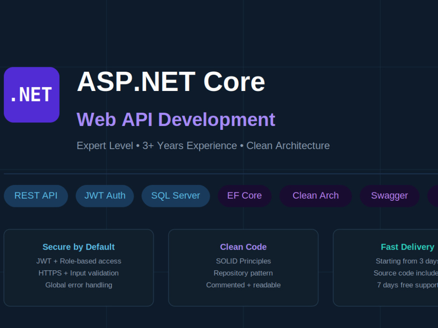Click the HTTPS + Input validation line
The image size is (438, 328).
pyautogui.click(x=78, y=273)
